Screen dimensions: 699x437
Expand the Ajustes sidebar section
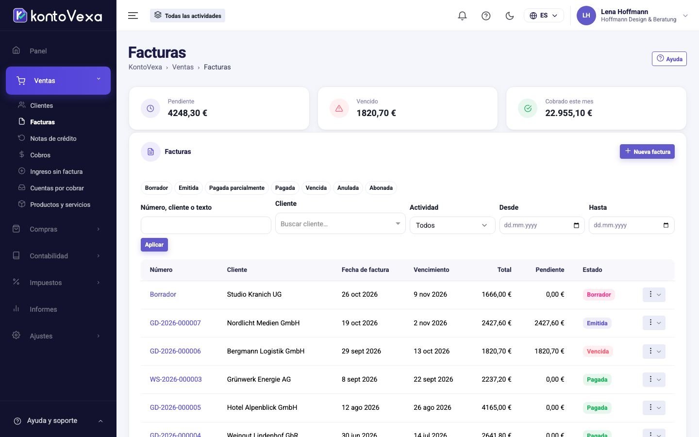tap(58, 336)
